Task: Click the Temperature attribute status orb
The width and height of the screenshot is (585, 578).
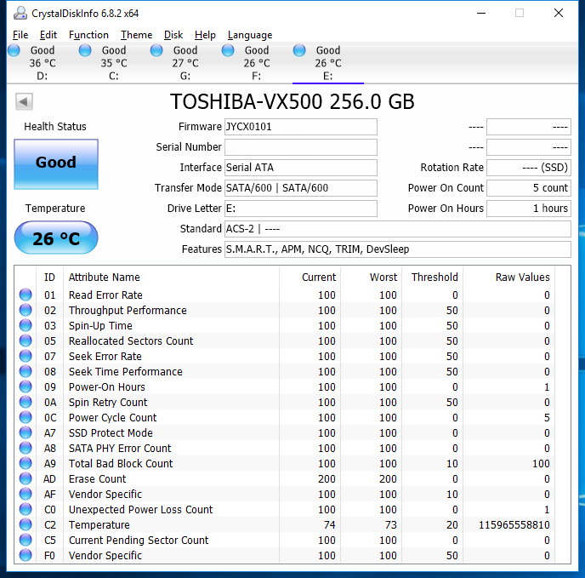Action: coord(26,525)
